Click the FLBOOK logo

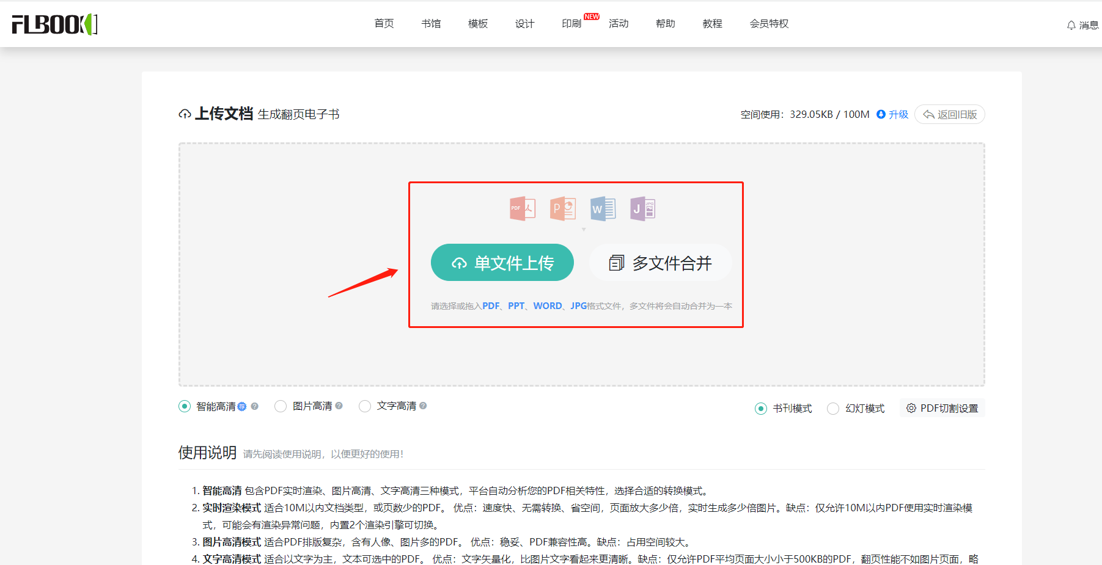point(54,24)
